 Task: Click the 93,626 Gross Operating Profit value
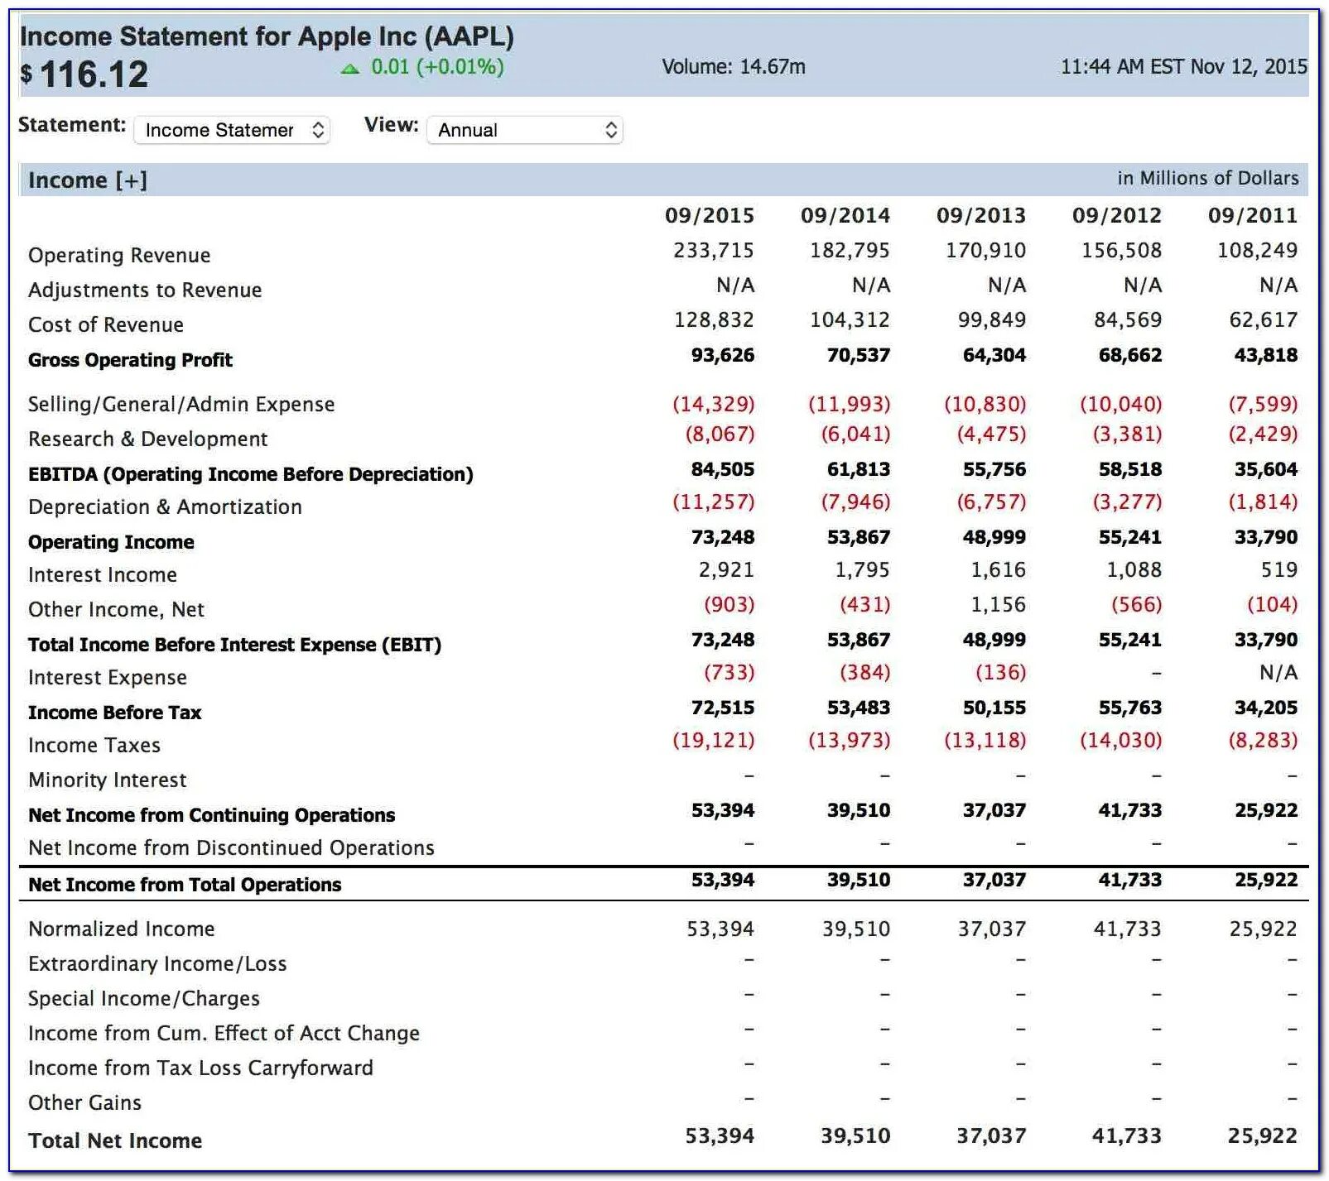click(x=723, y=355)
